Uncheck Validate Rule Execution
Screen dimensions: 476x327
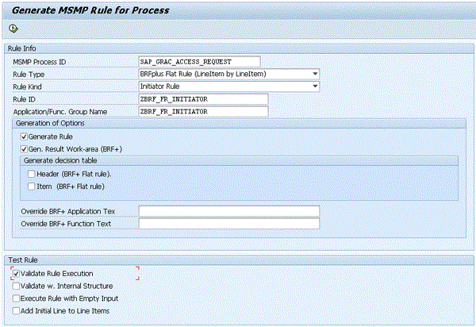pos(17,274)
